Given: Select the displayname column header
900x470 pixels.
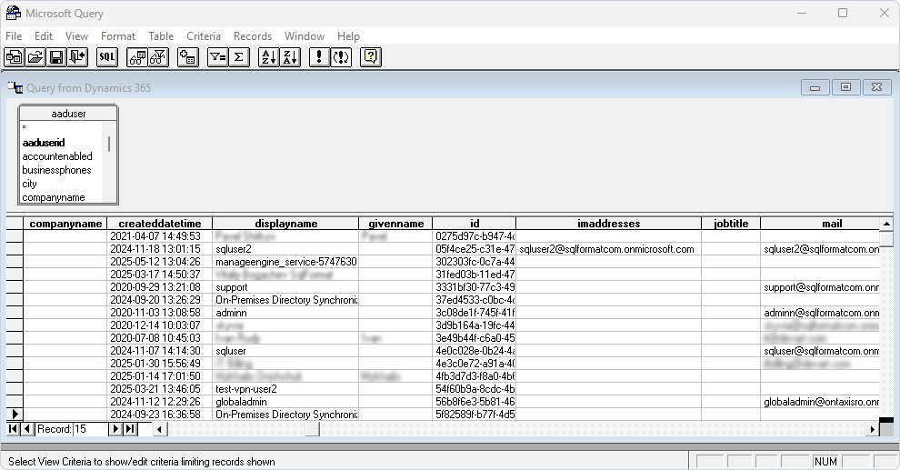Looking at the screenshot, I should tap(285, 224).
